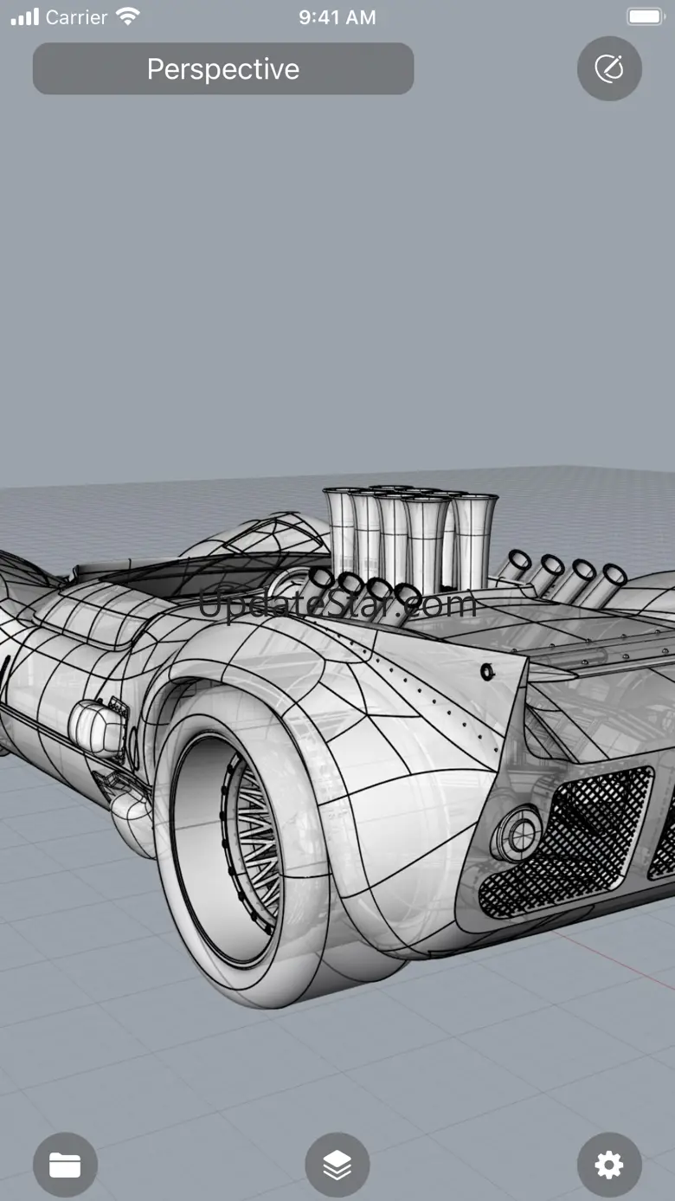Open the Perspective view selector
This screenshot has height=1201, width=675.
(x=223, y=68)
